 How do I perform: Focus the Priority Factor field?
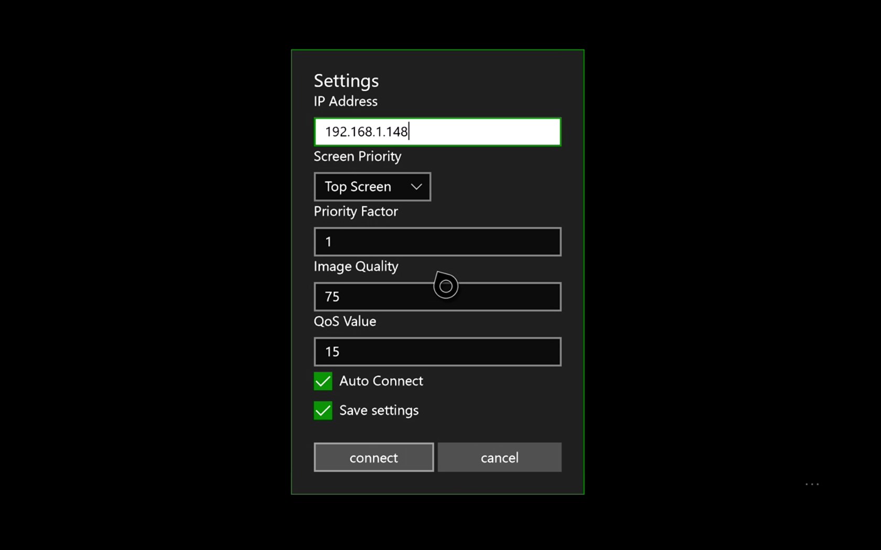437,241
